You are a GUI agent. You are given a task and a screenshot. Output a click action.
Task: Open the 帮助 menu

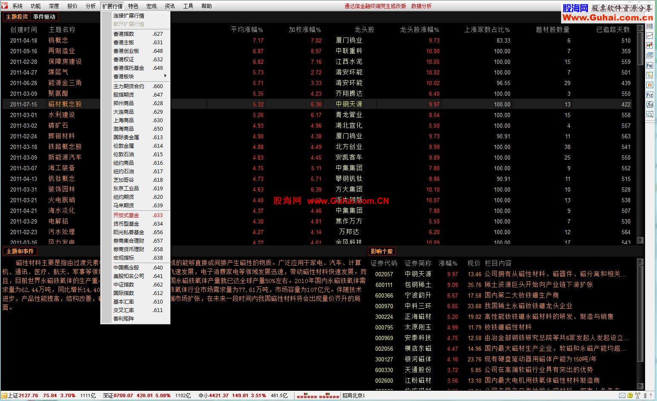[x=206, y=6]
